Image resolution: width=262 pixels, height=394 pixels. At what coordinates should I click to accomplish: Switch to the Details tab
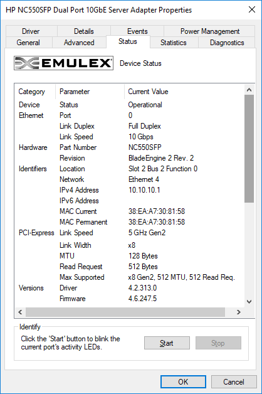coord(84,31)
